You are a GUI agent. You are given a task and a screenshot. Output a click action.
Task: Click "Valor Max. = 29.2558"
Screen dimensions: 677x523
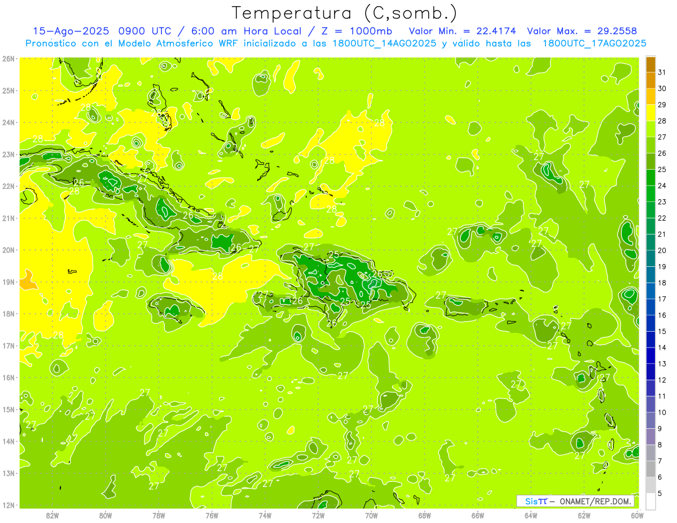point(582,30)
